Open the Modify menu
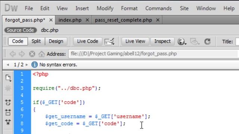 pyautogui.click(x=105, y=8)
